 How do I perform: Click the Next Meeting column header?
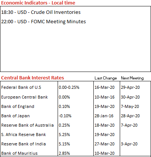(x=132, y=78)
